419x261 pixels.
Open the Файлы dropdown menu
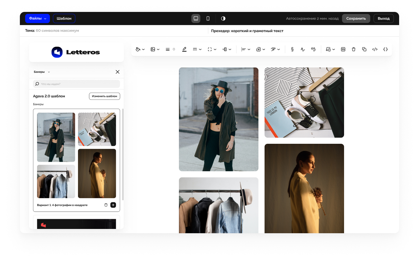(x=38, y=18)
